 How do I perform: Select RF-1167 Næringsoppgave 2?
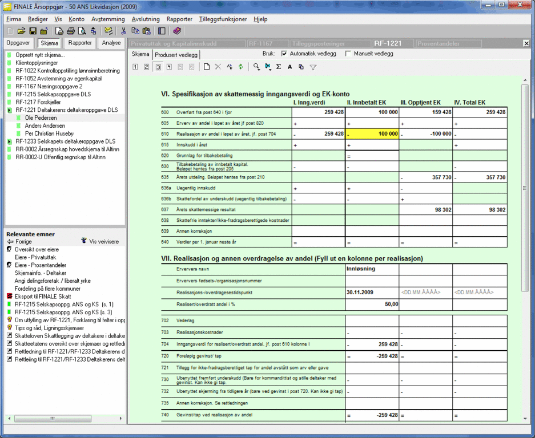49,86
